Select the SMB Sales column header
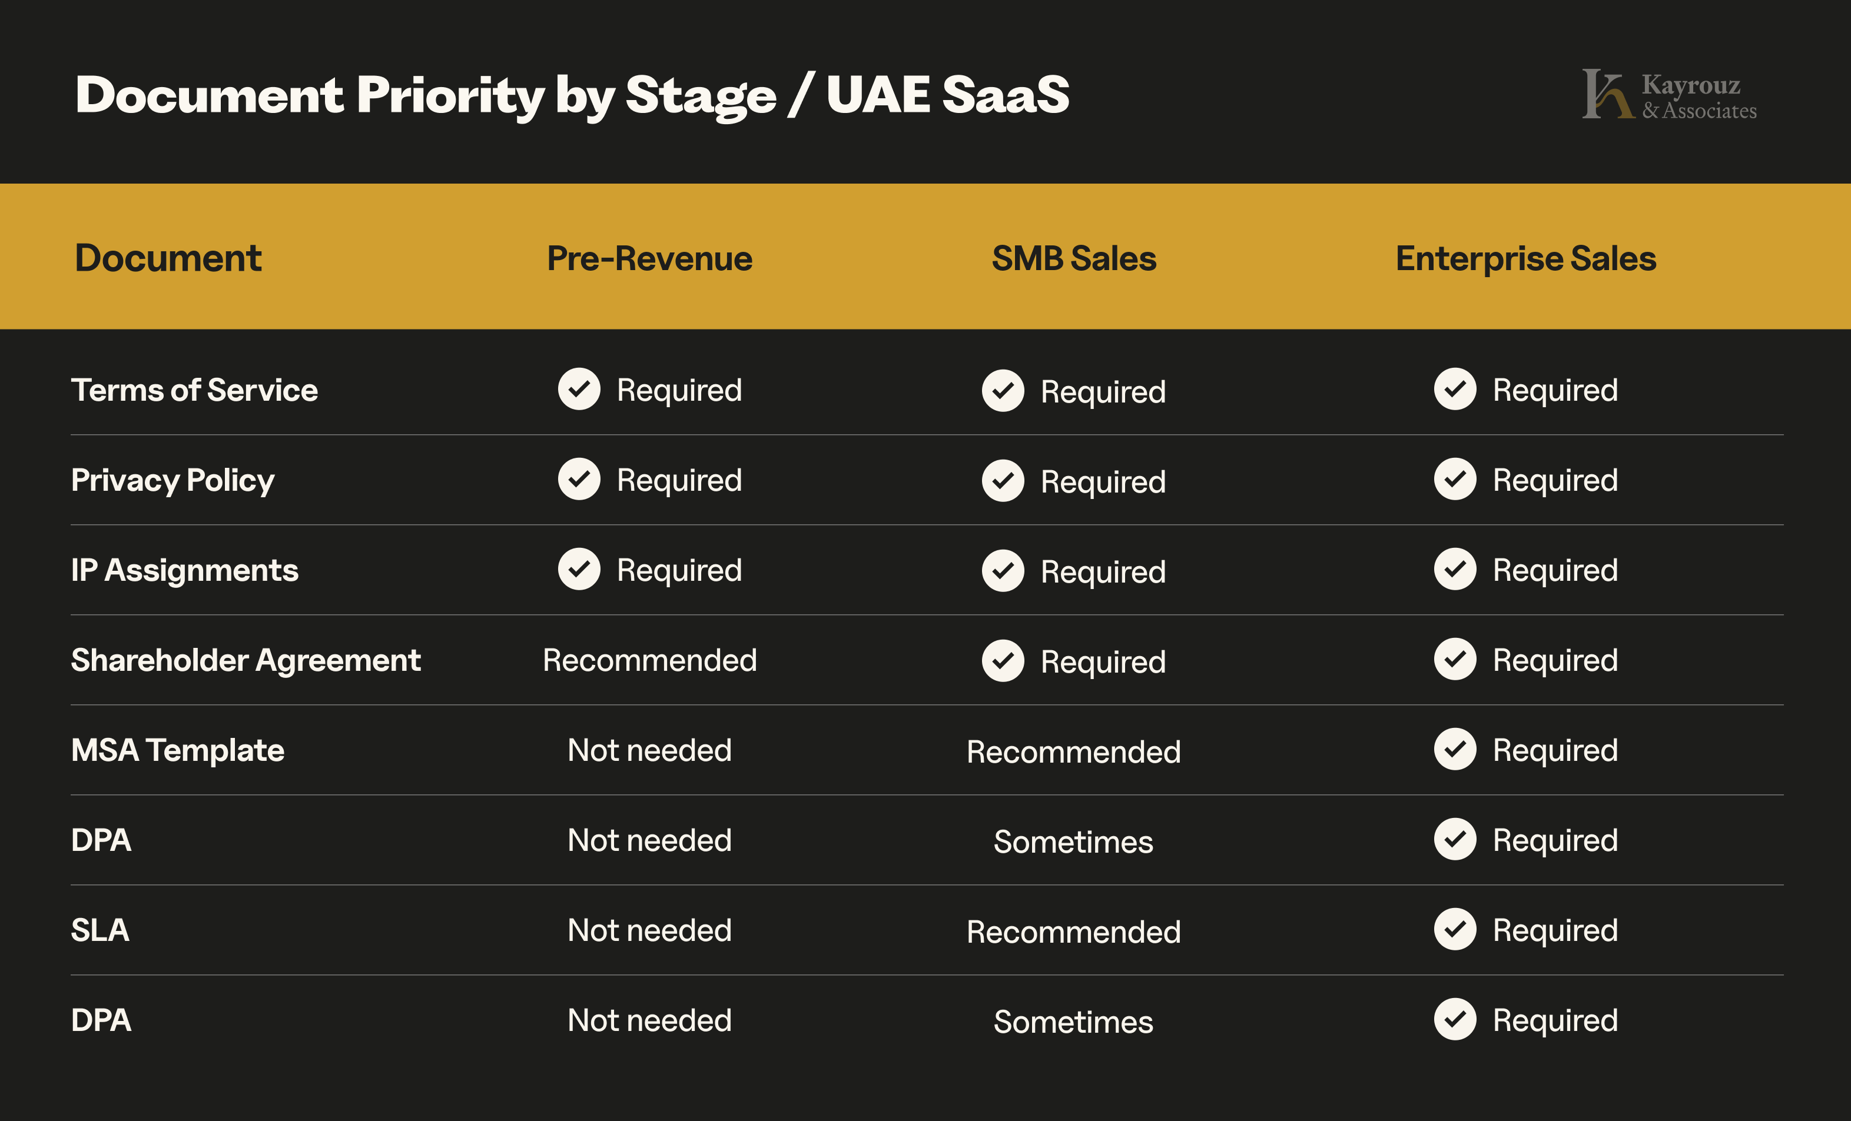The image size is (1851, 1121). [1073, 258]
